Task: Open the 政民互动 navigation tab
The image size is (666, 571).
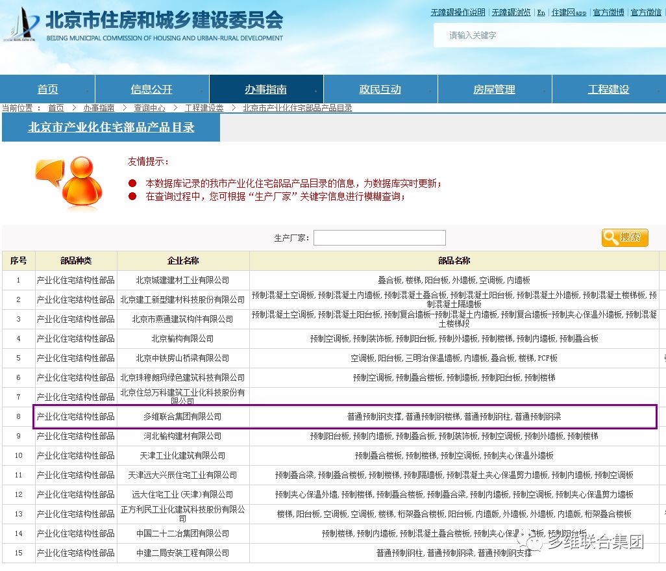Action: point(380,89)
